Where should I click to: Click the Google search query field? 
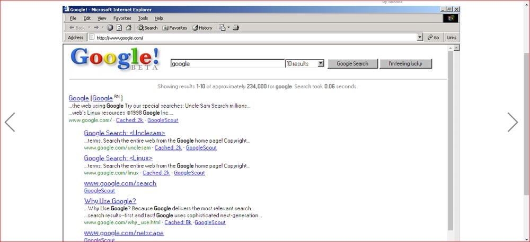pos(227,63)
